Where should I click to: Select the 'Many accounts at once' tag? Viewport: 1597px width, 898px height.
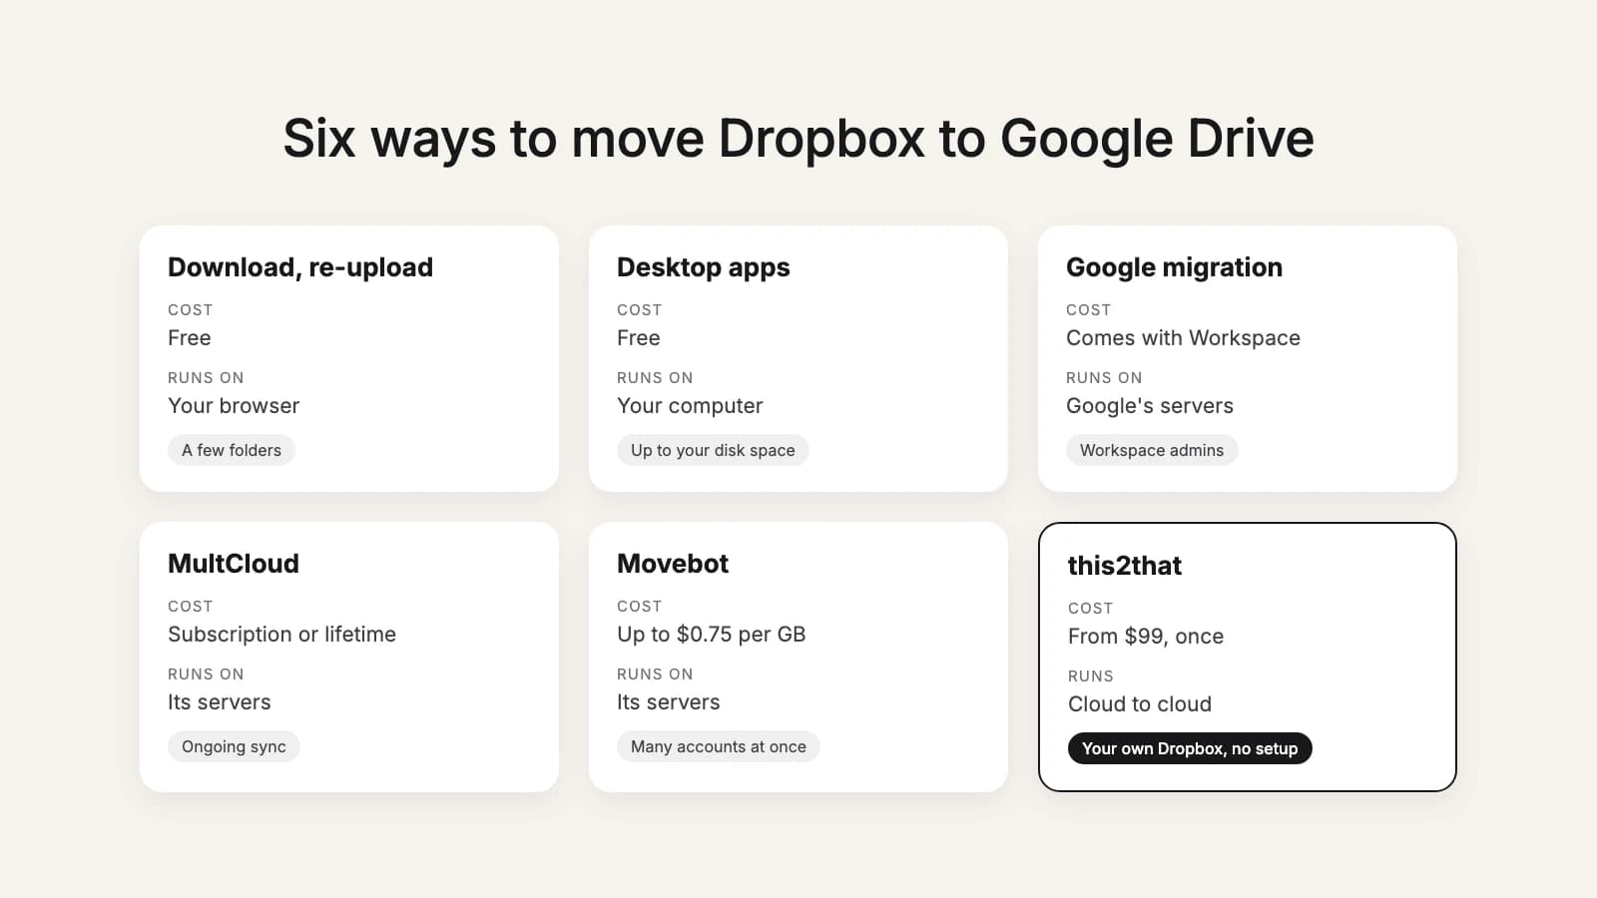click(719, 746)
